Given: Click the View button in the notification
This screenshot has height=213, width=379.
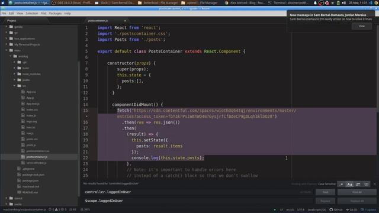Looking at the screenshot, I should pos(362,26).
